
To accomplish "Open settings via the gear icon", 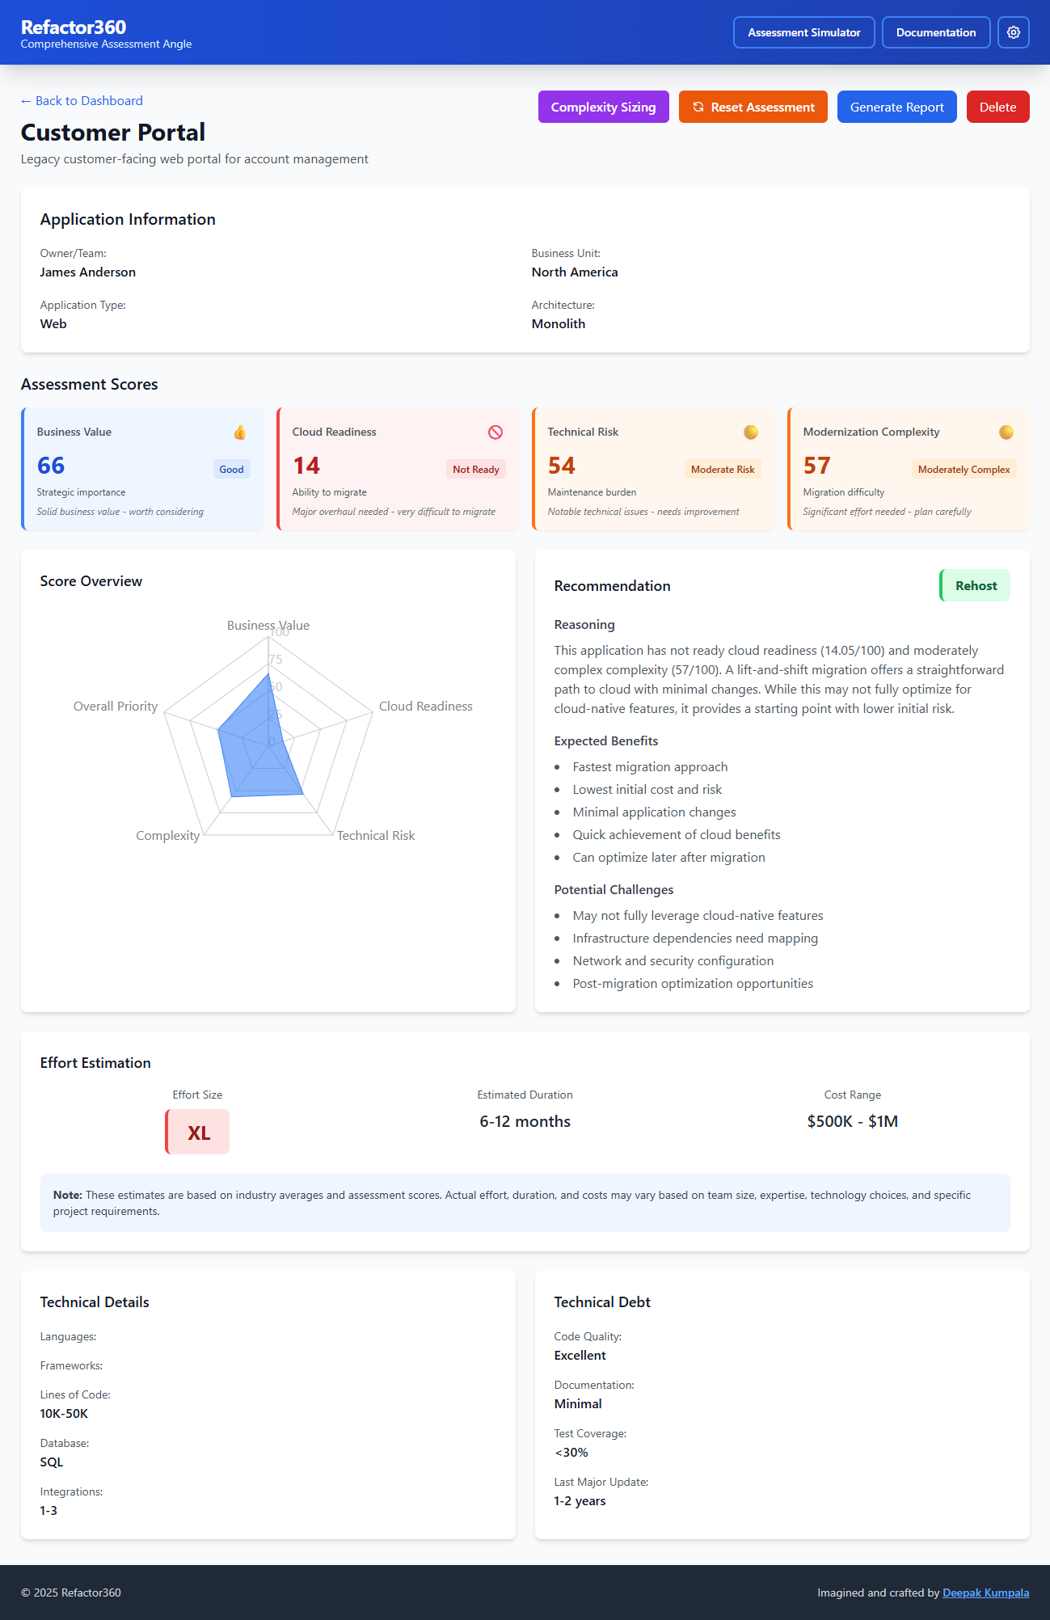I will coord(1013,32).
